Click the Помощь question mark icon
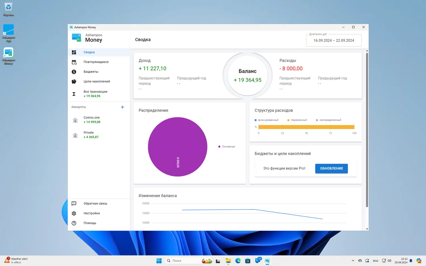The width and height of the screenshot is (426, 266). (74, 223)
